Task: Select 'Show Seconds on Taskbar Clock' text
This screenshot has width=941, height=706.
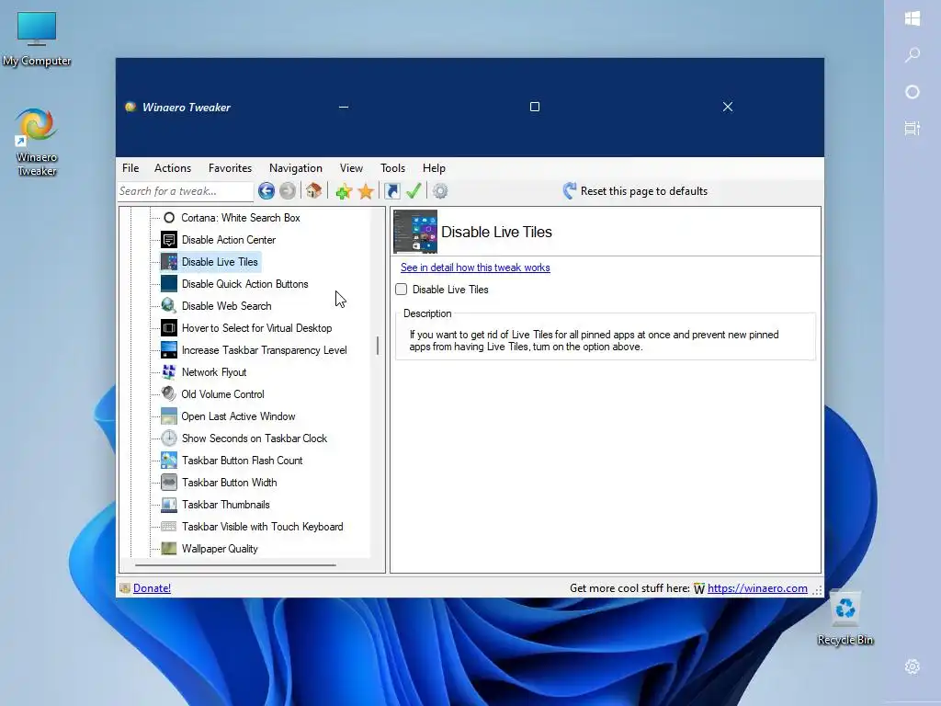Action: point(255,438)
